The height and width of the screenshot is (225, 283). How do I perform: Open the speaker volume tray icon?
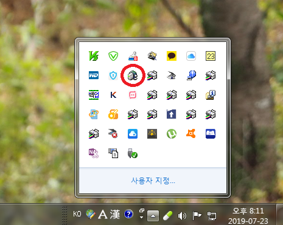(182, 216)
